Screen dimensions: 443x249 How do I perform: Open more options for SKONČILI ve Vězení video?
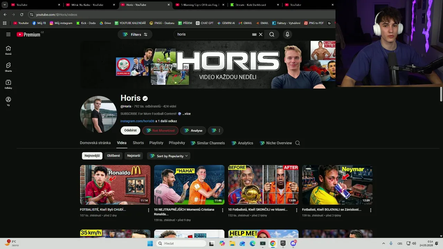[x=297, y=210]
